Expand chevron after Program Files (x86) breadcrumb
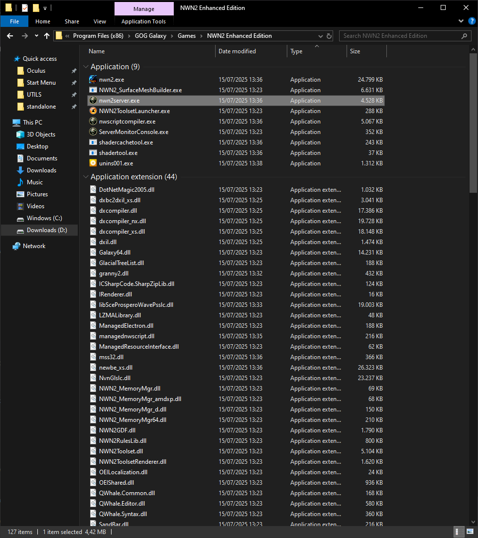 pyautogui.click(x=129, y=36)
